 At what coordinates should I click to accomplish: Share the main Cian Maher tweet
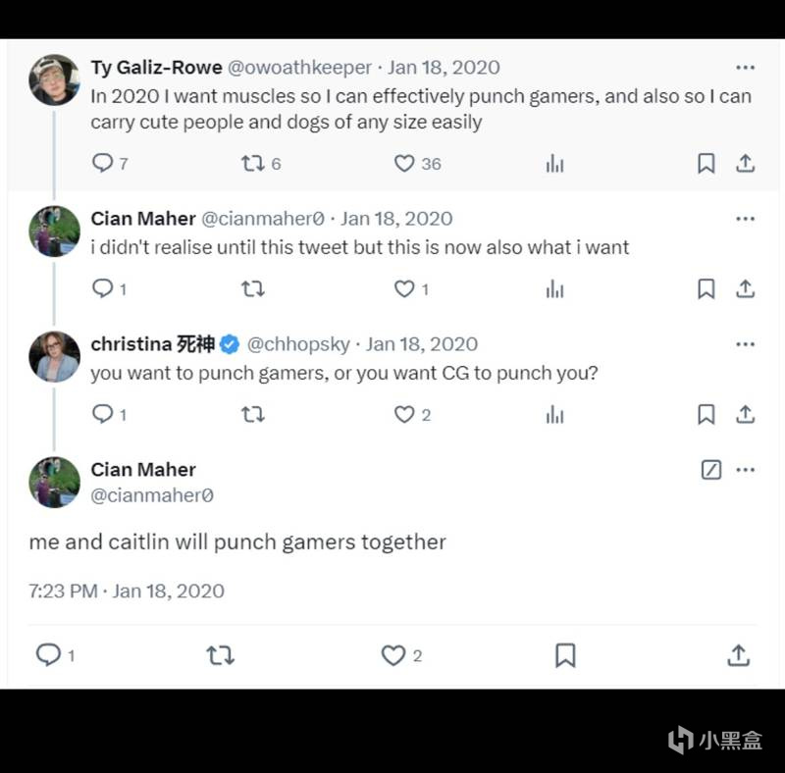(x=738, y=654)
